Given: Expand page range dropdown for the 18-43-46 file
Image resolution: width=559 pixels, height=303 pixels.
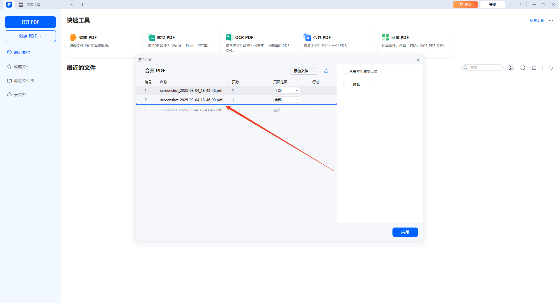Looking at the screenshot, I should [x=286, y=91].
